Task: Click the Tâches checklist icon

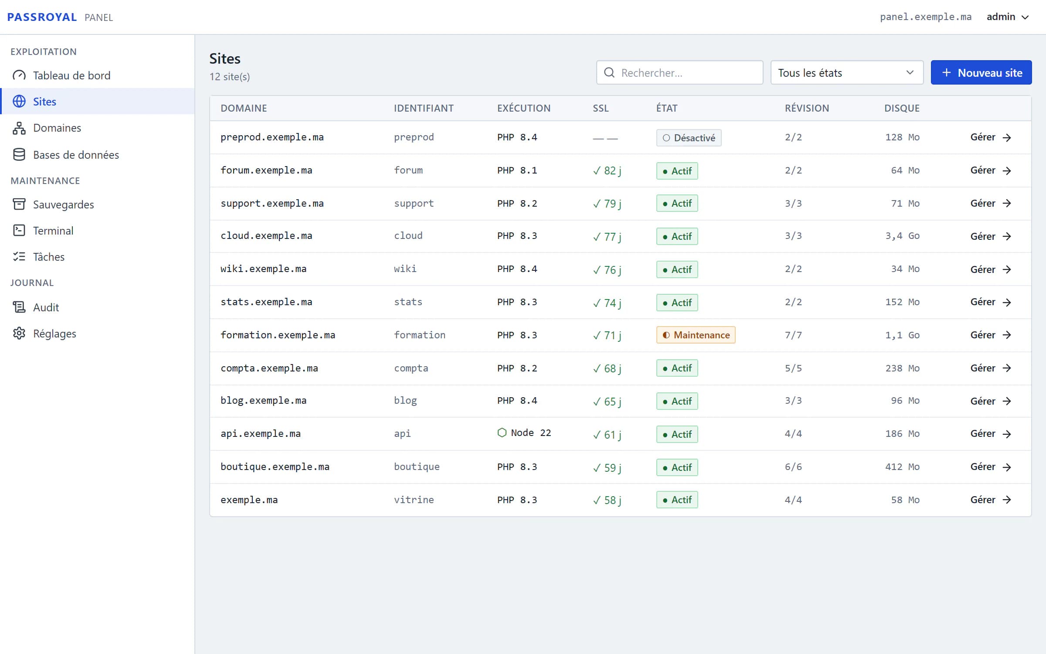Action: click(x=19, y=257)
